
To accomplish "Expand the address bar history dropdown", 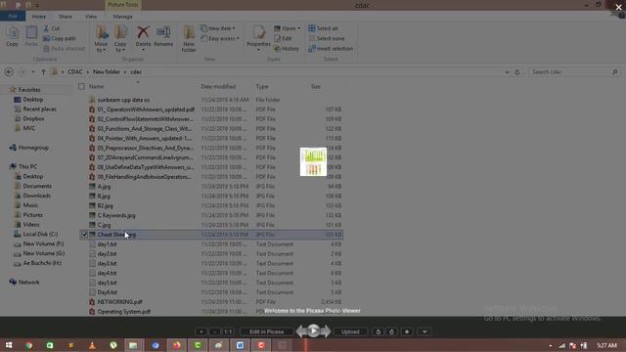I will pos(507,72).
